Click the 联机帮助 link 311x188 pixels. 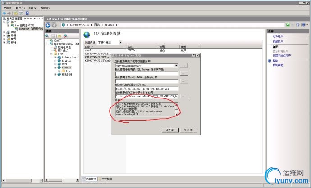point(278,65)
